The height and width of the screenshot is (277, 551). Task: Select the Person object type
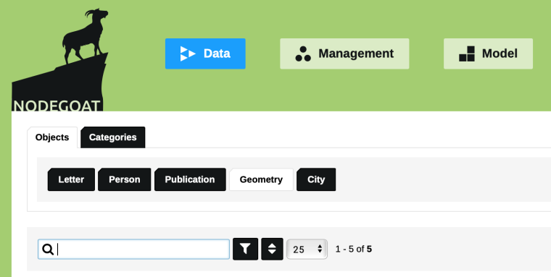click(125, 179)
